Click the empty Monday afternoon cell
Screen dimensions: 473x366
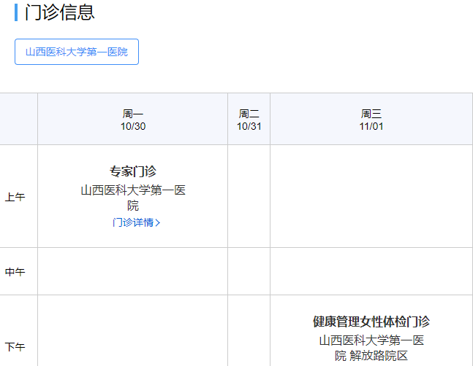tap(133, 332)
